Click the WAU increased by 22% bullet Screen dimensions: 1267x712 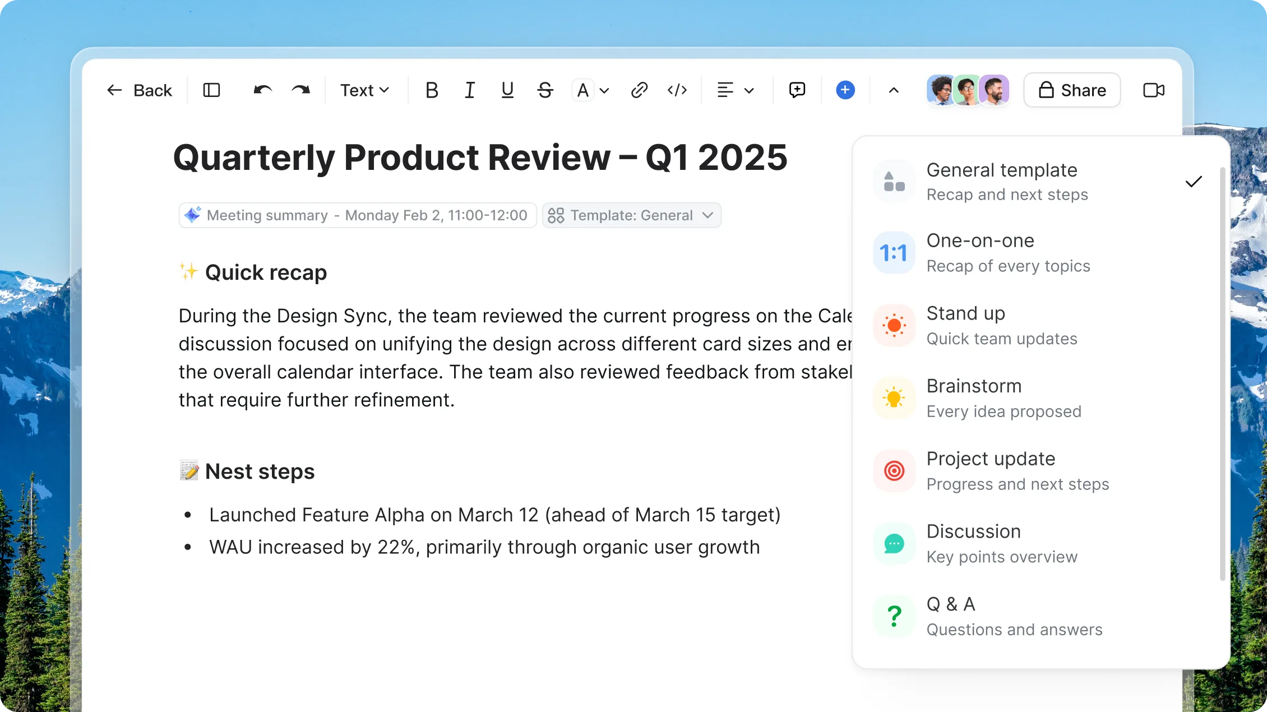pyautogui.click(x=484, y=547)
